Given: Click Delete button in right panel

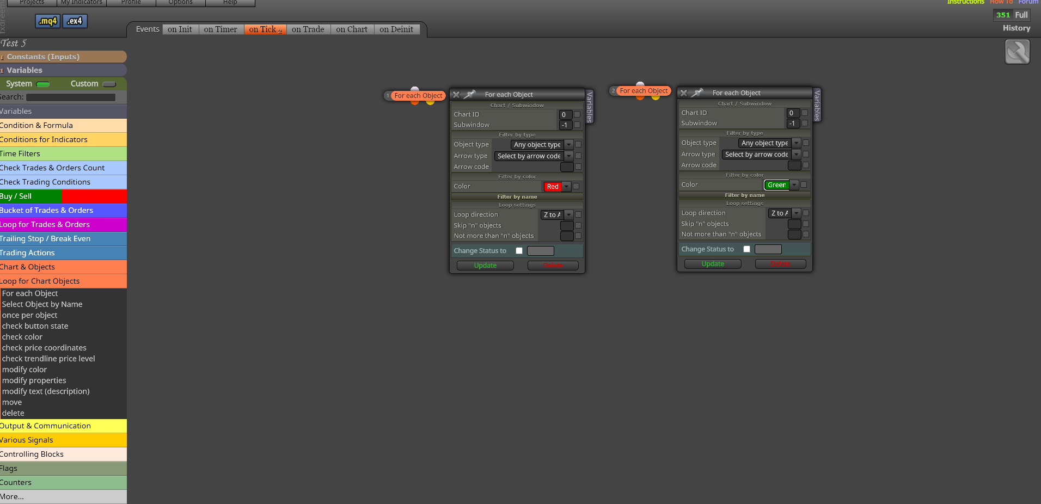Looking at the screenshot, I should pos(780,264).
